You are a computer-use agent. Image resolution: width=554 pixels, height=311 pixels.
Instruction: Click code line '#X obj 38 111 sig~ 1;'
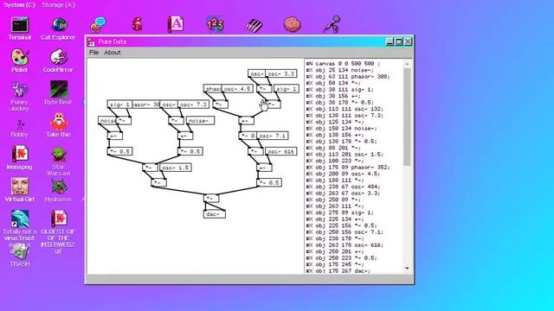tap(339, 90)
